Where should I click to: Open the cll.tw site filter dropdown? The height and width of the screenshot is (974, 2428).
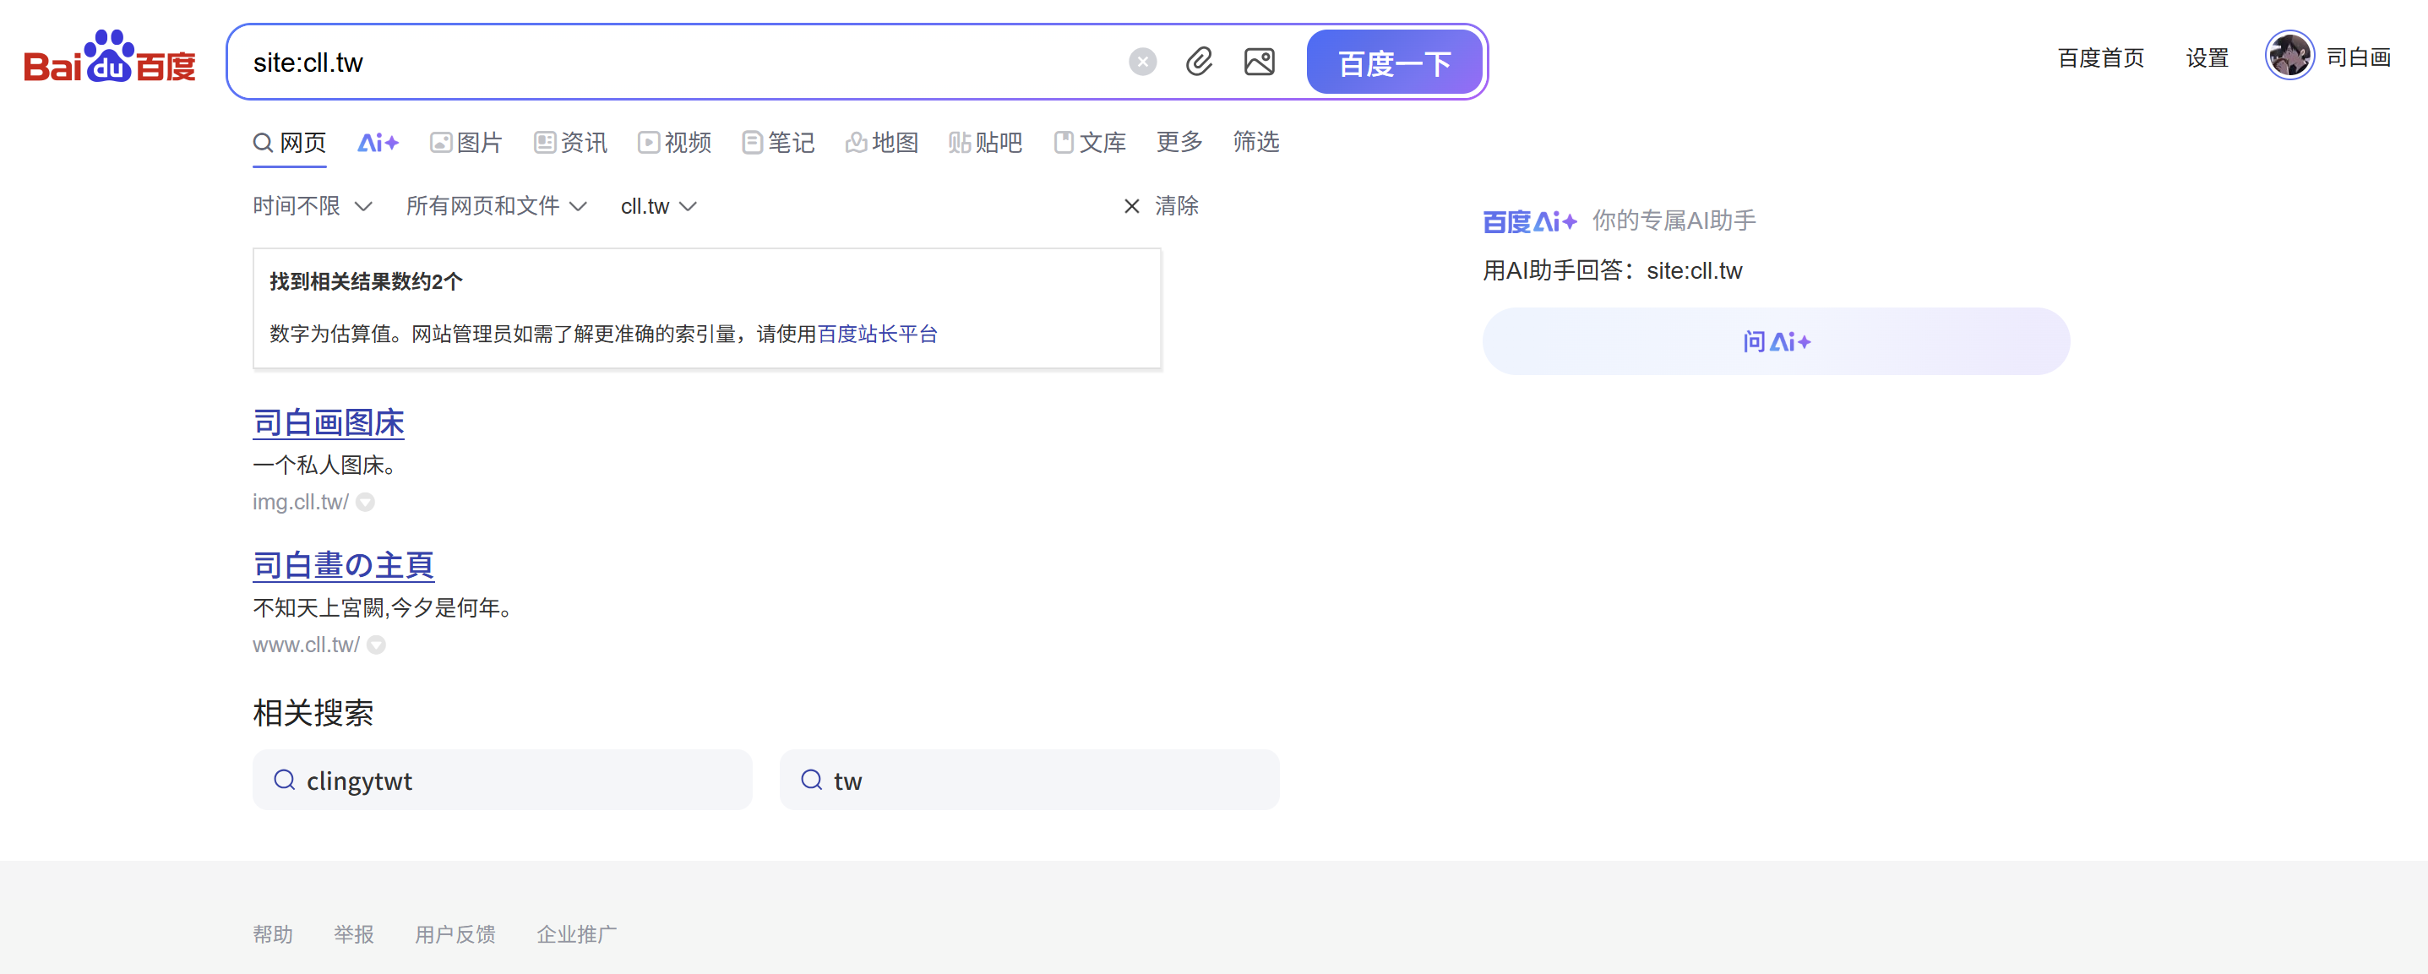pyautogui.click(x=658, y=205)
